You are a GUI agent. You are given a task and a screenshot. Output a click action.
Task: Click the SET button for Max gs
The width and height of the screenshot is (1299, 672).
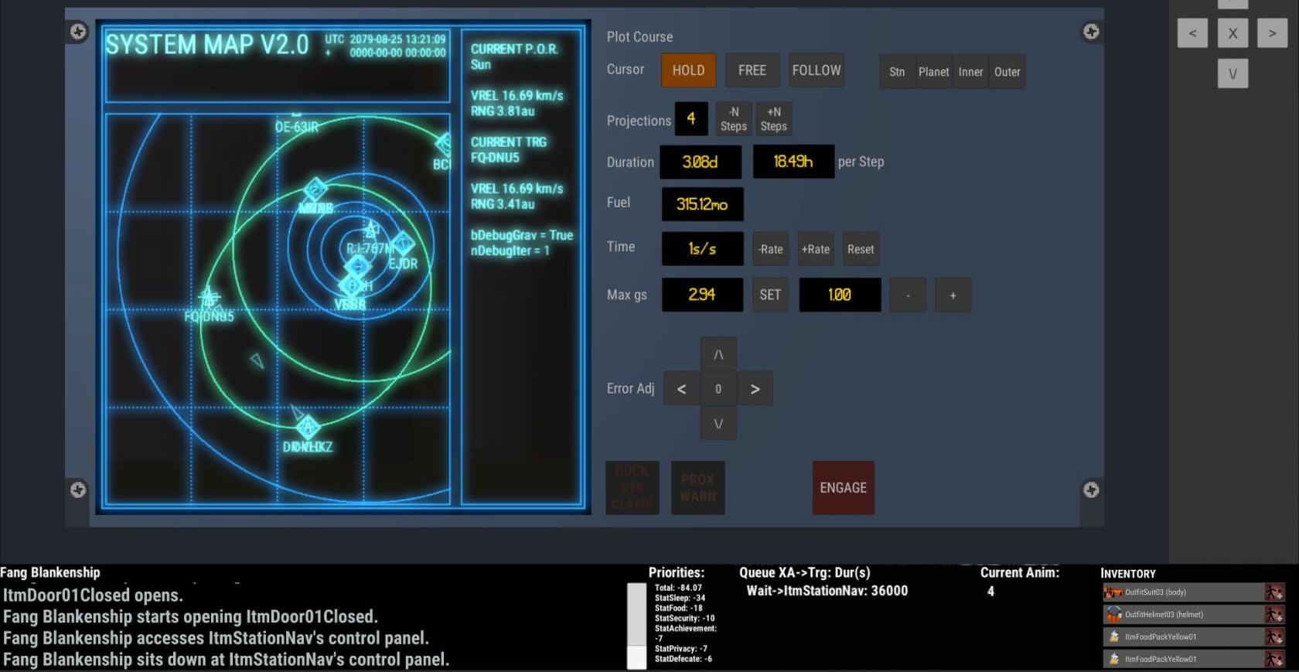pyautogui.click(x=770, y=295)
